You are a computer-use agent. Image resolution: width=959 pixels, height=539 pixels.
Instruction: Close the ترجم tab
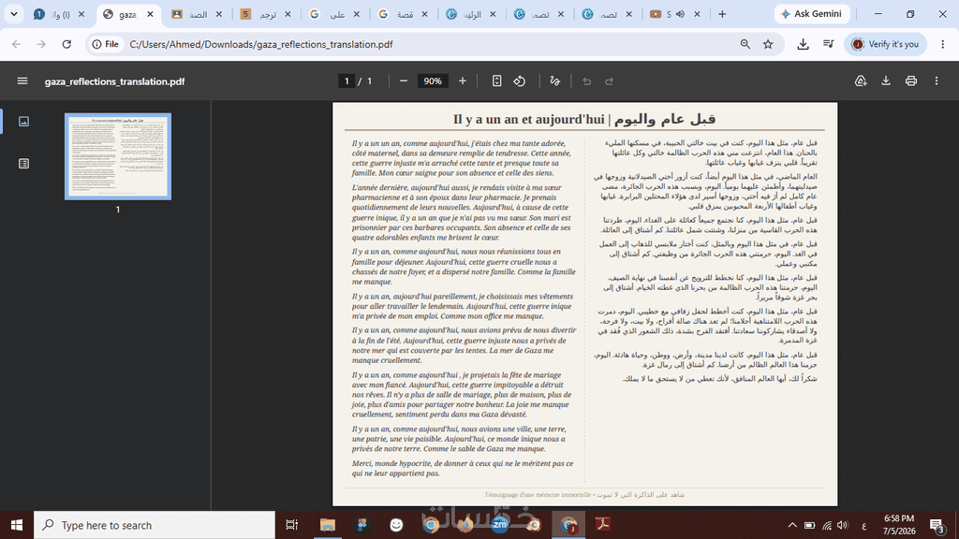pyautogui.click(x=288, y=14)
